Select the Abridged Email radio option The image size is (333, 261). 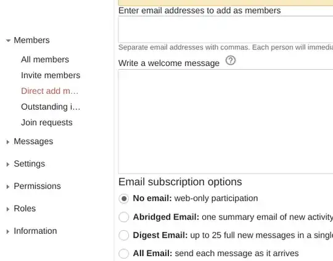pyautogui.click(x=124, y=217)
